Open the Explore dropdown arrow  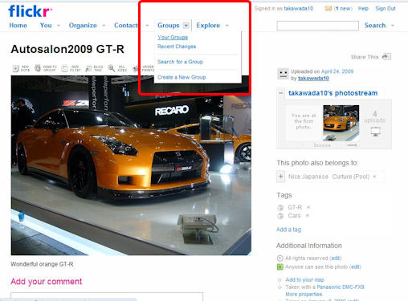(227, 26)
